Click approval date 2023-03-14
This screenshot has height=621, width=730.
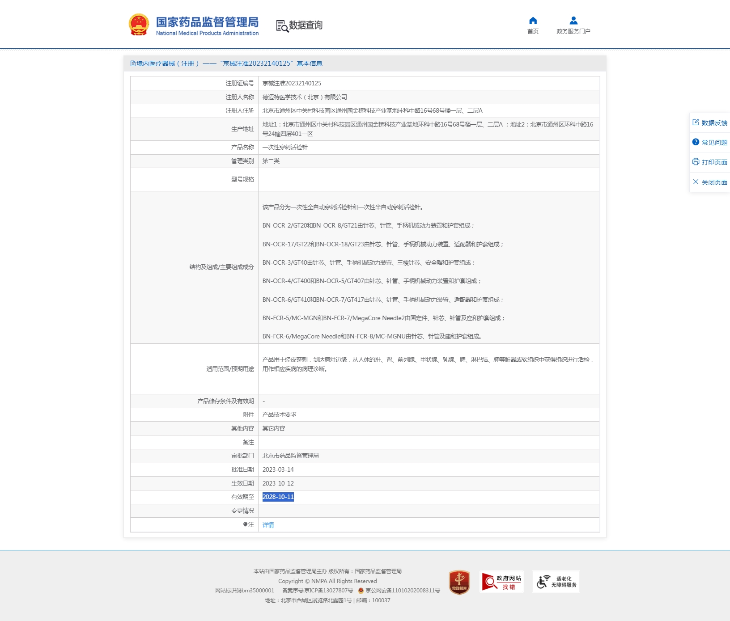click(x=278, y=469)
